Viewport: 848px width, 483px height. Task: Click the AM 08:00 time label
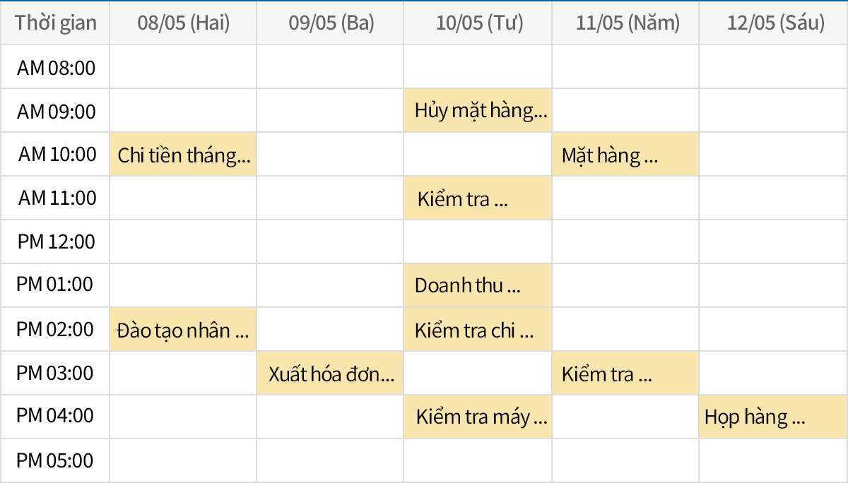pyautogui.click(x=56, y=68)
